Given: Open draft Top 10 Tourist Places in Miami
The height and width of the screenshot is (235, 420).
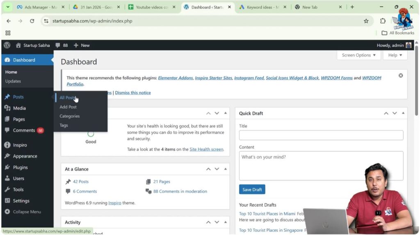Looking at the screenshot, I should [x=267, y=214].
